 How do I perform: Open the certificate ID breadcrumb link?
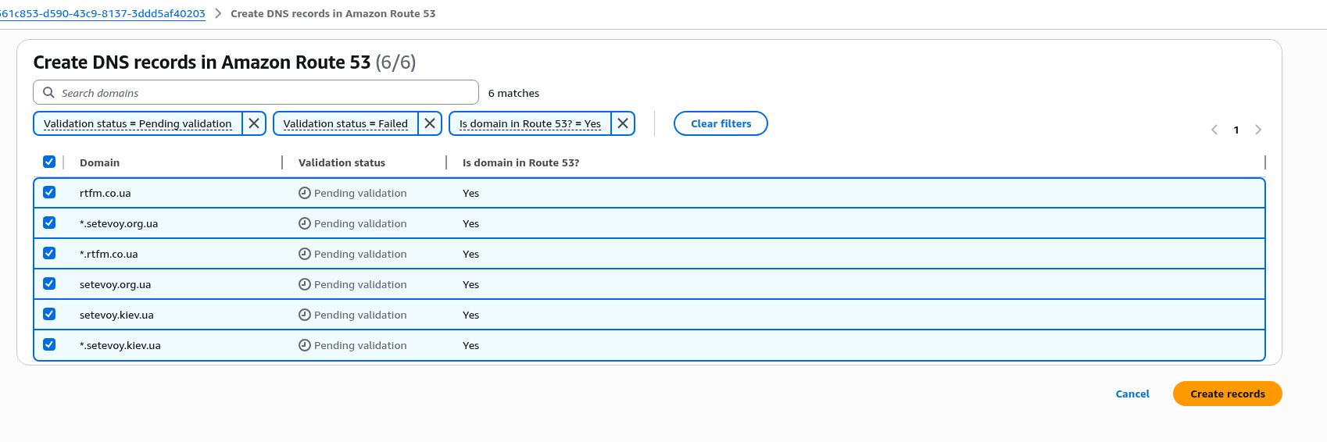tap(102, 13)
